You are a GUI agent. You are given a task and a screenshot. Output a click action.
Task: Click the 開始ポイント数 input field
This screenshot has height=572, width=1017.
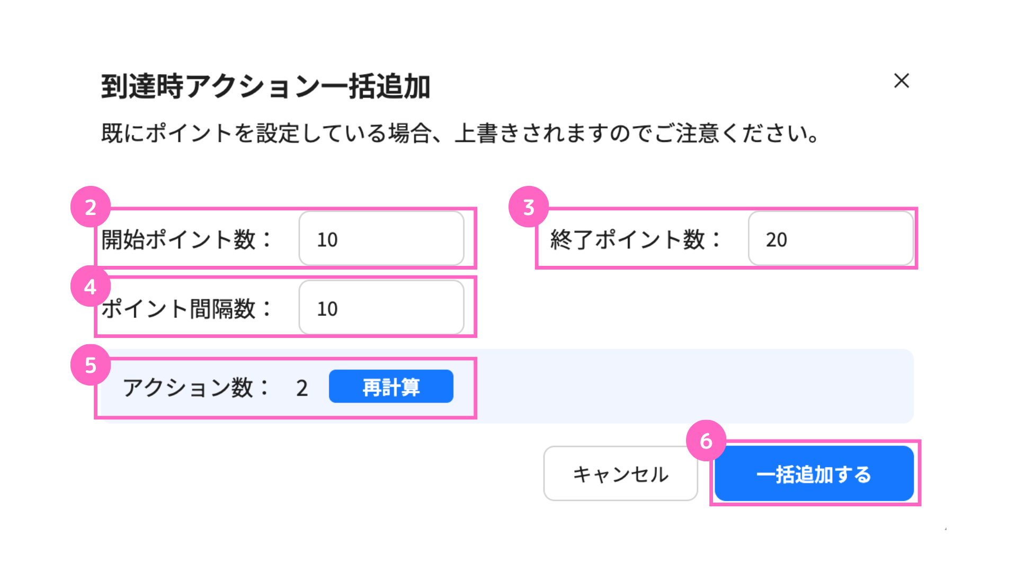pyautogui.click(x=381, y=239)
